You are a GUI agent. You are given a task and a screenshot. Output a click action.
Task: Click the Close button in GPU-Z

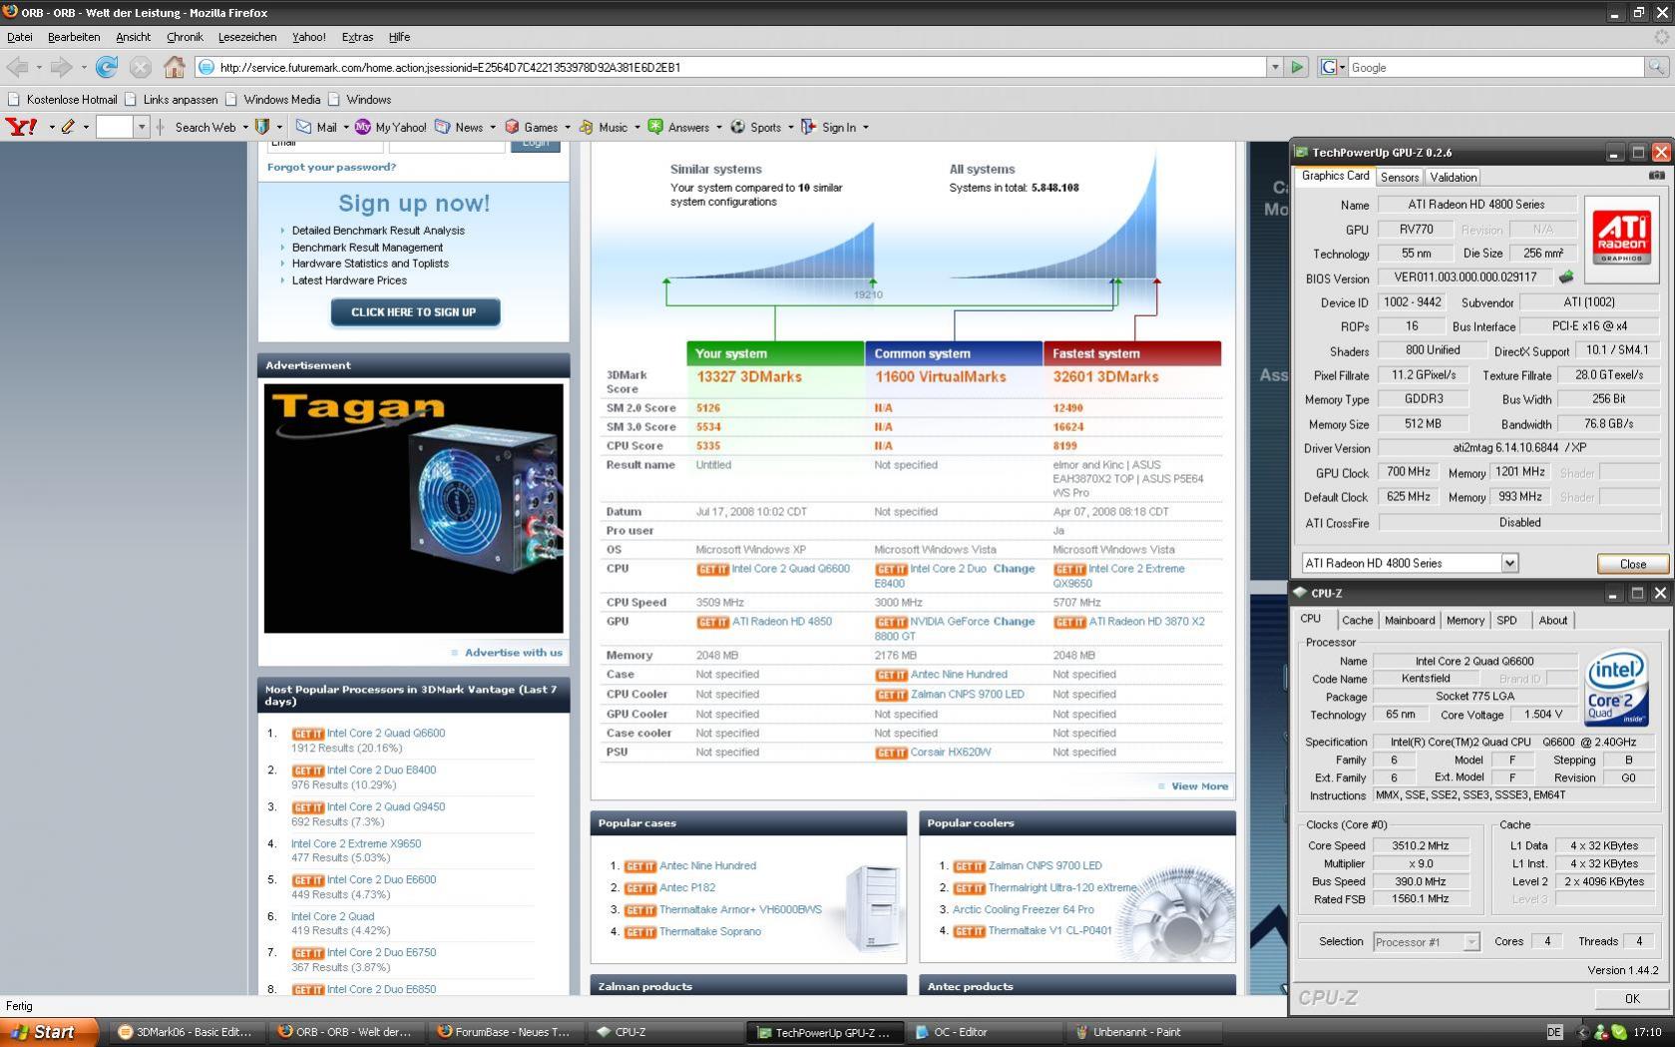tap(1632, 564)
